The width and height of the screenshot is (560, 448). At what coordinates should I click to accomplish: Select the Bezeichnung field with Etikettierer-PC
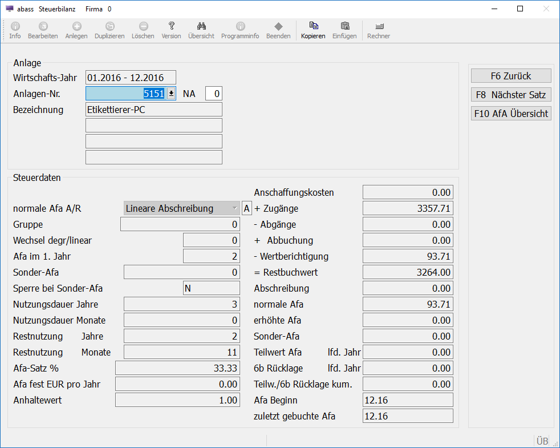click(x=153, y=110)
